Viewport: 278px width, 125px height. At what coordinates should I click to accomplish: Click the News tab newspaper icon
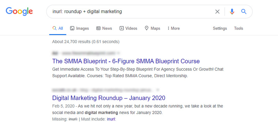coord(98,28)
